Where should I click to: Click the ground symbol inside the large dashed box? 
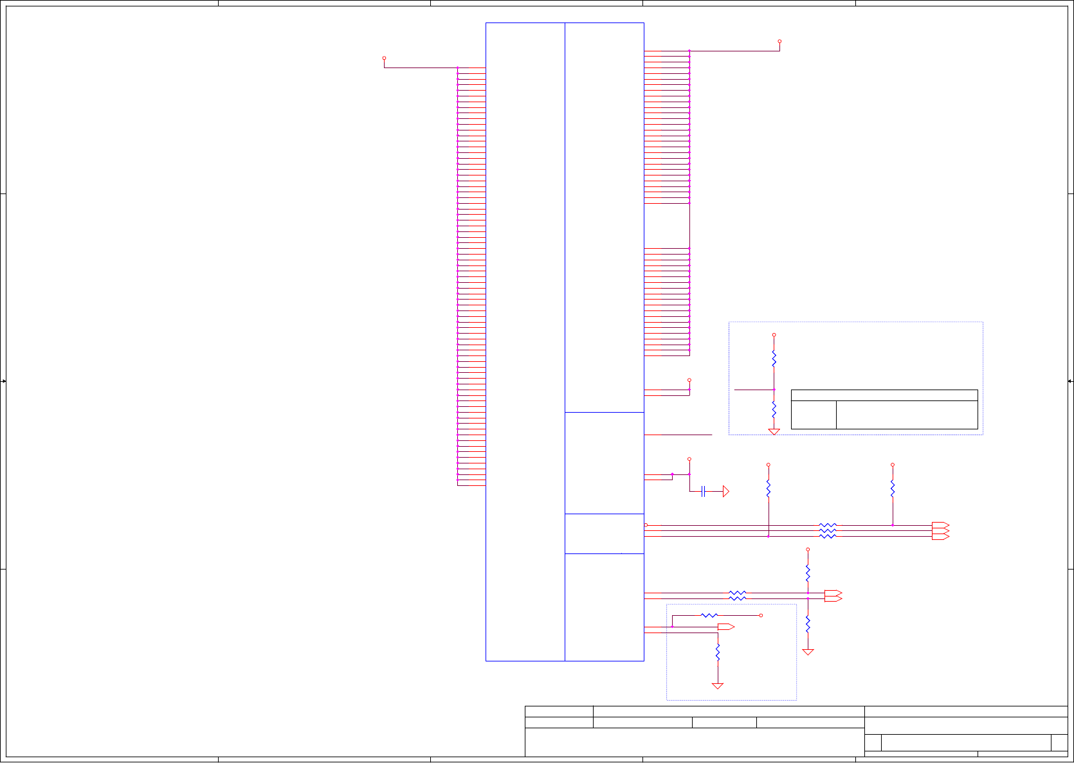tap(774, 432)
